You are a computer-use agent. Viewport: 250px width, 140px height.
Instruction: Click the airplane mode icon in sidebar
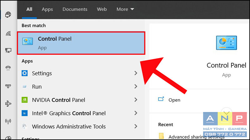[x=8, y=104]
